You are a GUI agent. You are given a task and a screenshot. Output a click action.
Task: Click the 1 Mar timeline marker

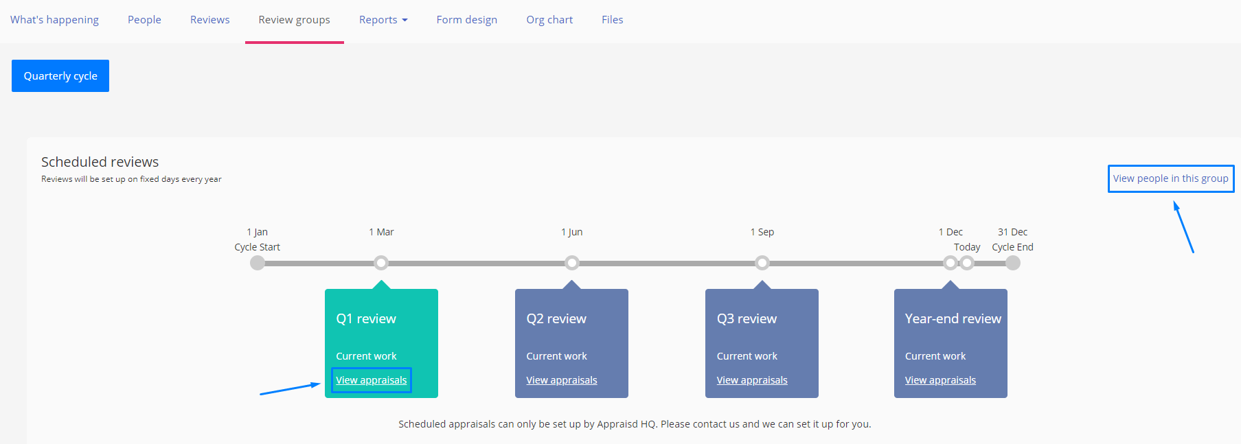(x=381, y=263)
